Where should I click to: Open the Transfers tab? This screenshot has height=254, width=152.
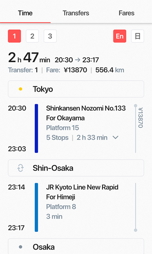tap(76, 13)
